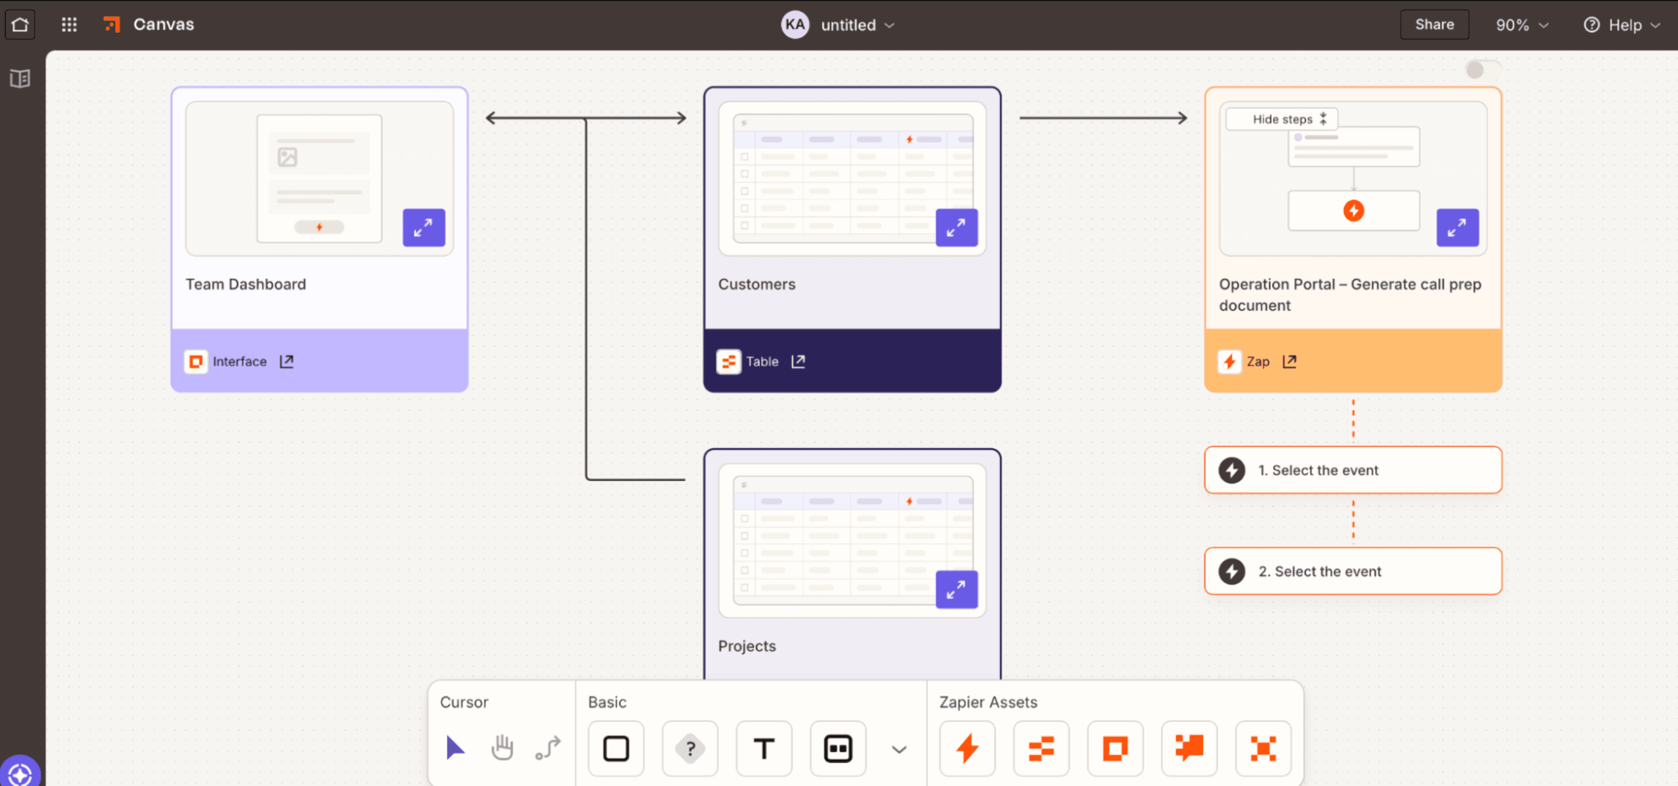Click the Projects table preview thumbnail
The image size is (1678, 786).
click(x=852, y=540)
